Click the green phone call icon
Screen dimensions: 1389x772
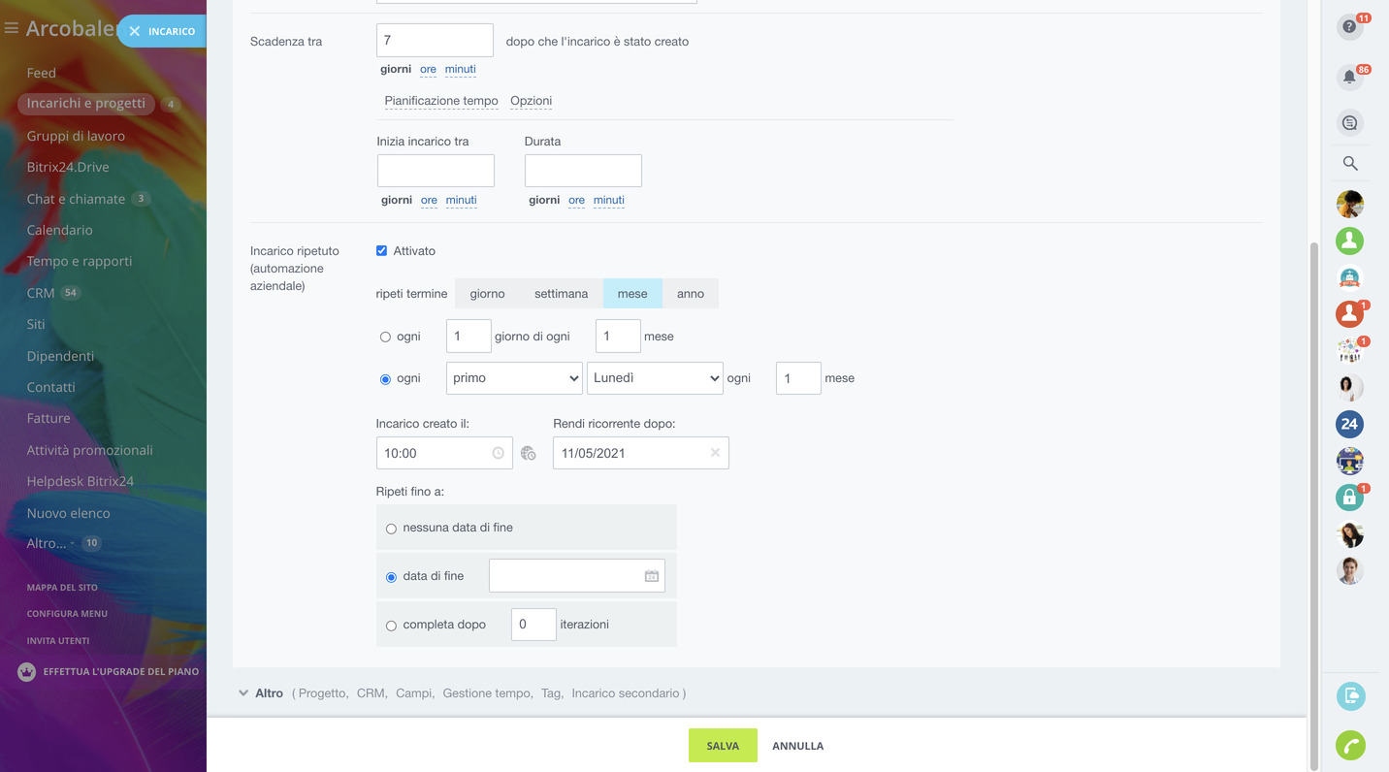click(x=1350, y=745)
